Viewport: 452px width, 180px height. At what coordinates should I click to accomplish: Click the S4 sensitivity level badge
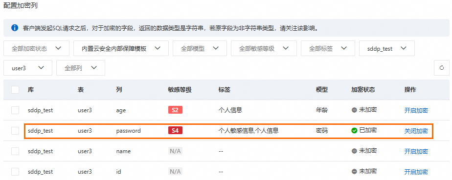(175, 131)
